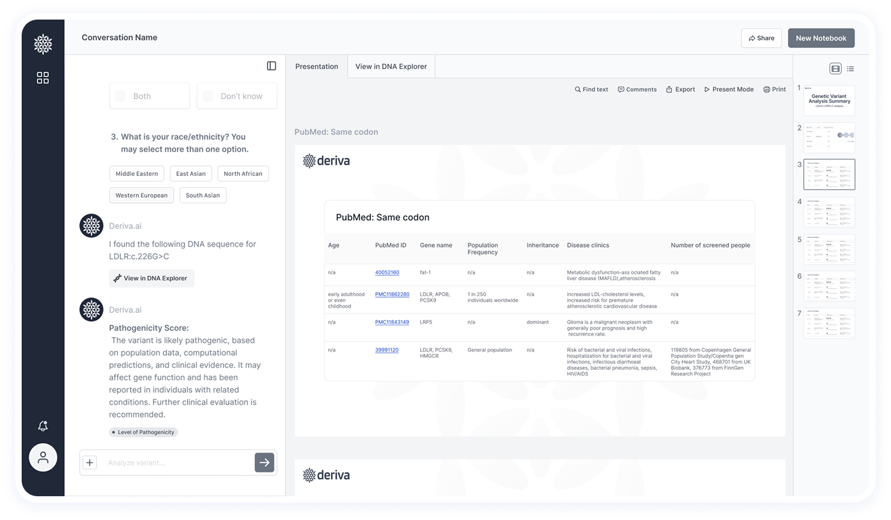Switch to list view icon
891x520 pixels.
(x=850, y=69)
